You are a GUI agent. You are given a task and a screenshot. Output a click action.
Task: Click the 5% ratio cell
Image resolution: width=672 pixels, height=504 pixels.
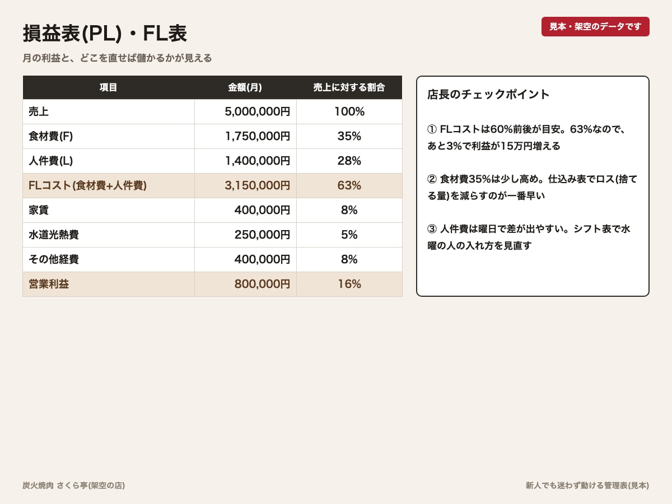click(x=349, y=235)
